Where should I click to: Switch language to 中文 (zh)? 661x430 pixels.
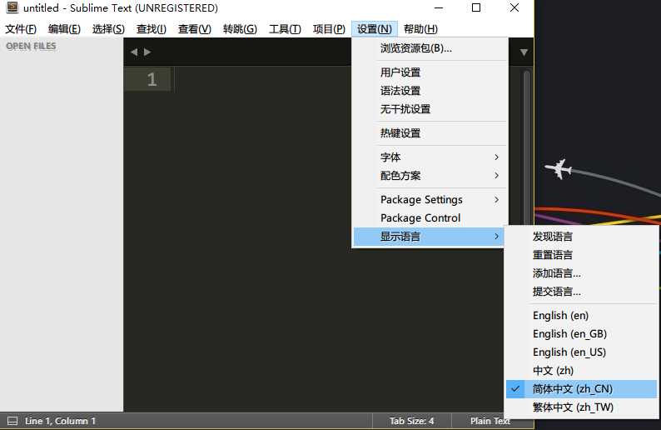pos(581,371)
